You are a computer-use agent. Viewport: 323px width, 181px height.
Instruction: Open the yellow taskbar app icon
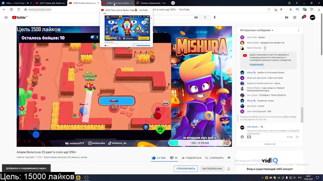(x=78, y=177)
